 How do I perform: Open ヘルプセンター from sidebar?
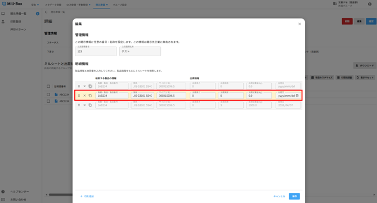tap(20, 192)
